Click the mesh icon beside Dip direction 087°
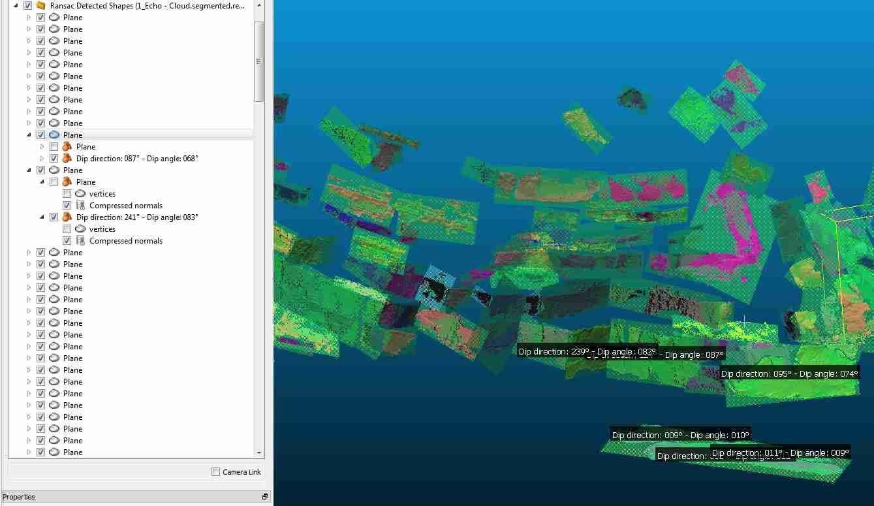The width and height of the screenshot is (874, 506). 67,159
